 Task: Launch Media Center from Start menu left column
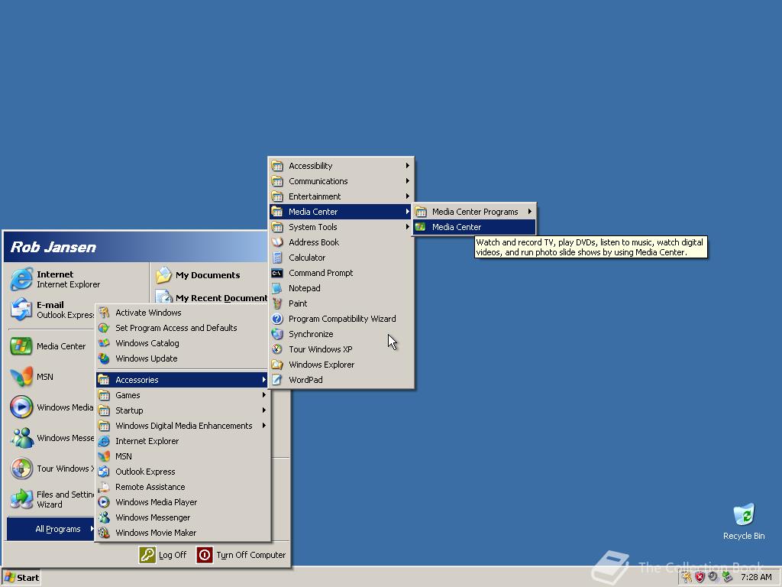tap(48, 346)
